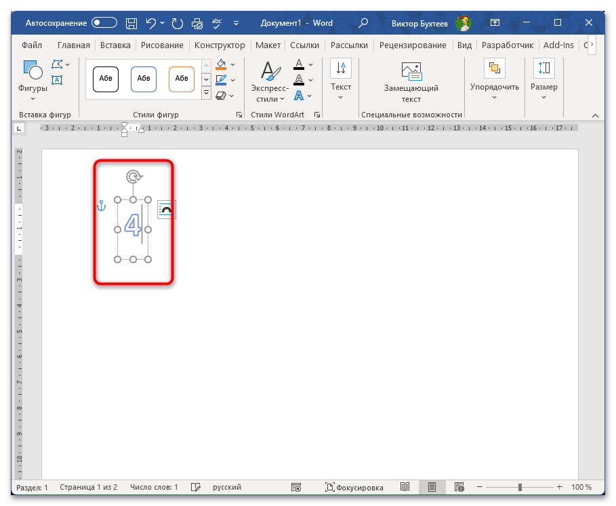Open the Макет ribbon tab
Viewport: 616px width, 506px height.
(x=268, y=45)
